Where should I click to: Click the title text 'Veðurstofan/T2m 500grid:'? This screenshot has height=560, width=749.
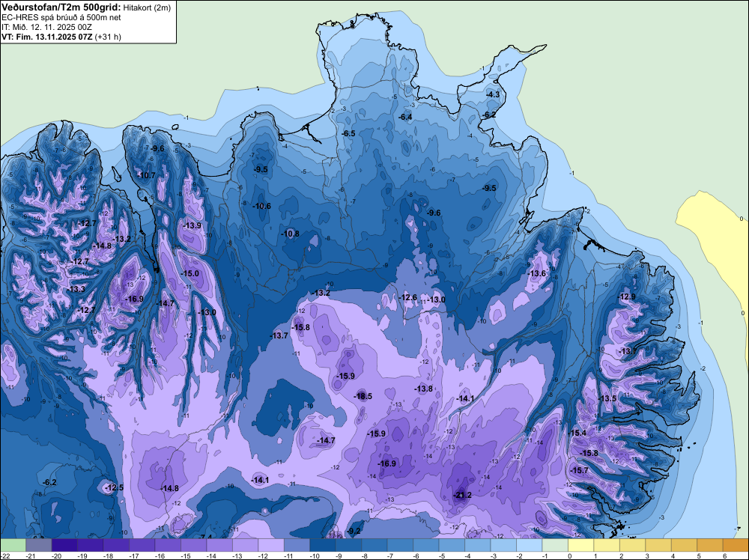click(61, 7)
